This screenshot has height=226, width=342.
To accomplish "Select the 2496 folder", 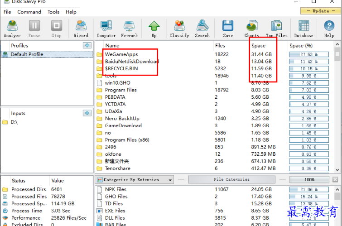I will pyautogui.click(x=214, y=147).
